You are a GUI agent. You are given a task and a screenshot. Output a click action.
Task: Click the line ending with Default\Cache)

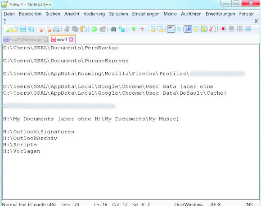[115, 93]
